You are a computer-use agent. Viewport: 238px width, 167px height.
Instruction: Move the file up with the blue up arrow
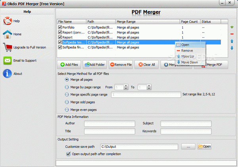click(232, 41)
